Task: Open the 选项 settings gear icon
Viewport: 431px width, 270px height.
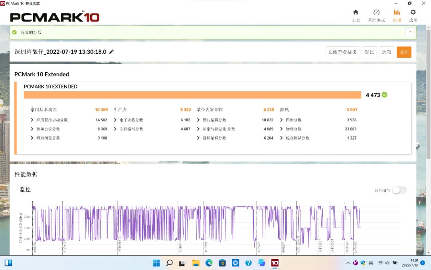Action: [x=413, y=12]
